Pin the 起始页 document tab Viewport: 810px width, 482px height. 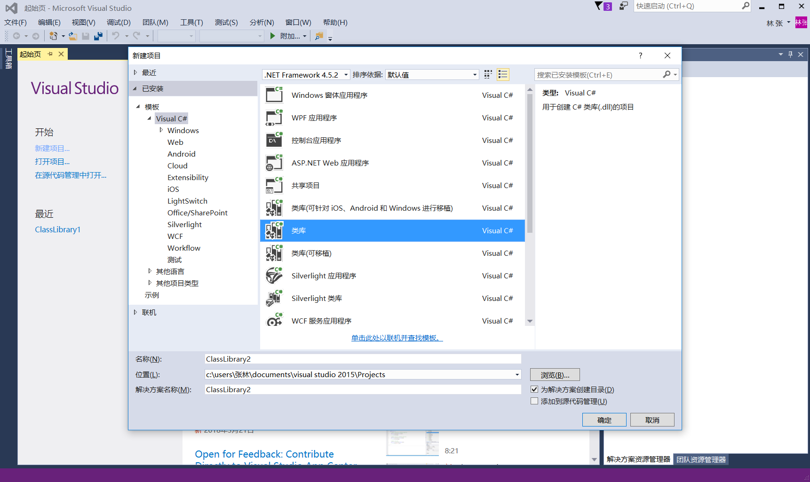point(50,54)
